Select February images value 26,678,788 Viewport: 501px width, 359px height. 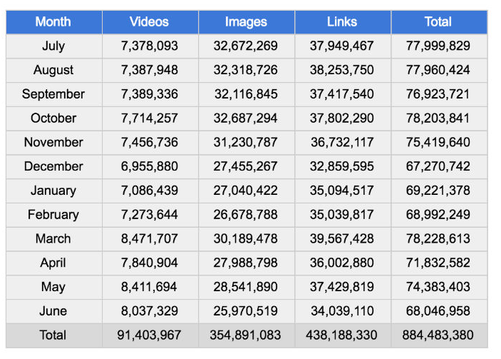pyautogui.click(x=246, y=215)
